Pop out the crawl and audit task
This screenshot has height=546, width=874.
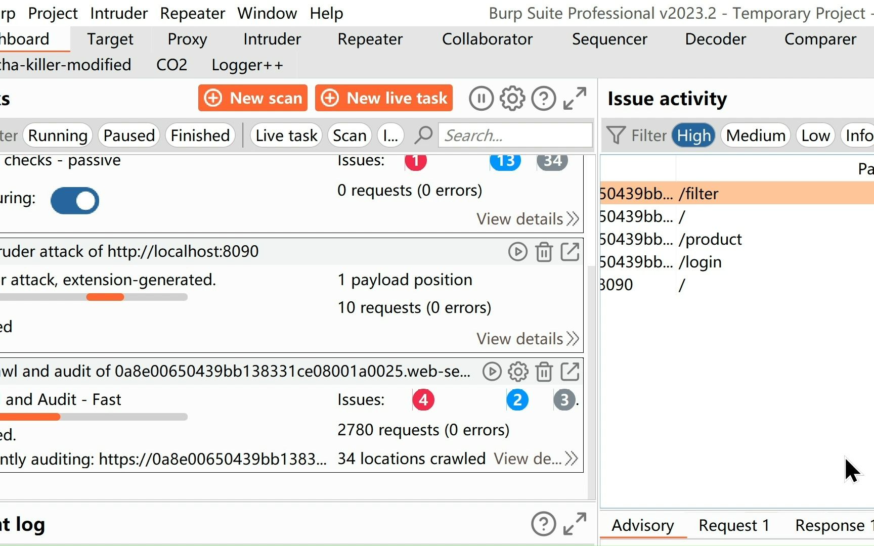(x=570, y=372)
